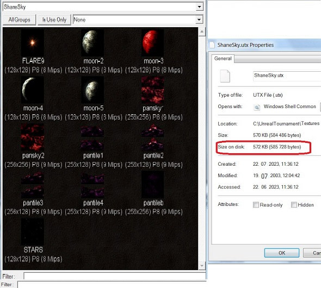The image size is (321, 288).
Task: Click the scrollbar down arrow in texture browser
Action: pos(202,266)
